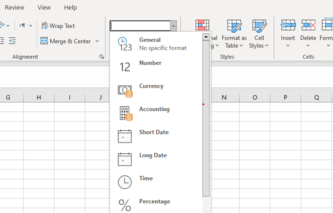The height and width of the screenshot is (213, 333).
Task: Expand the Cell Styles gallery
Action: [x=259, y=35]
